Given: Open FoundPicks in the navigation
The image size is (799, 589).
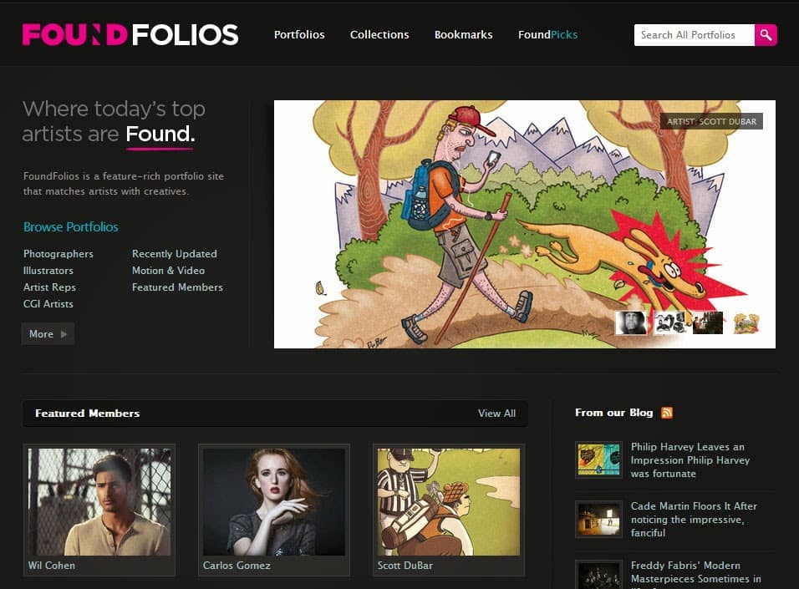Looking at the screenshot, I should [x=547, y=34].
